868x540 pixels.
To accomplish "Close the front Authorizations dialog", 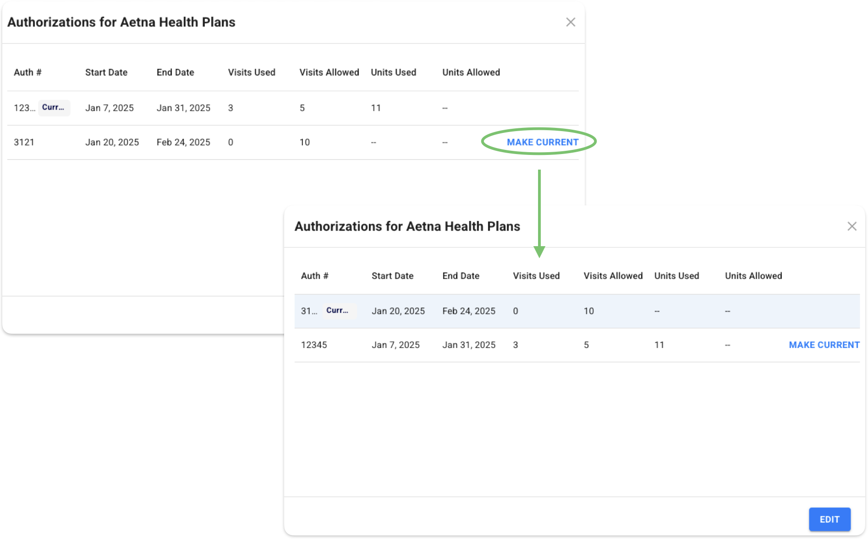I will (x=852, y=226).
